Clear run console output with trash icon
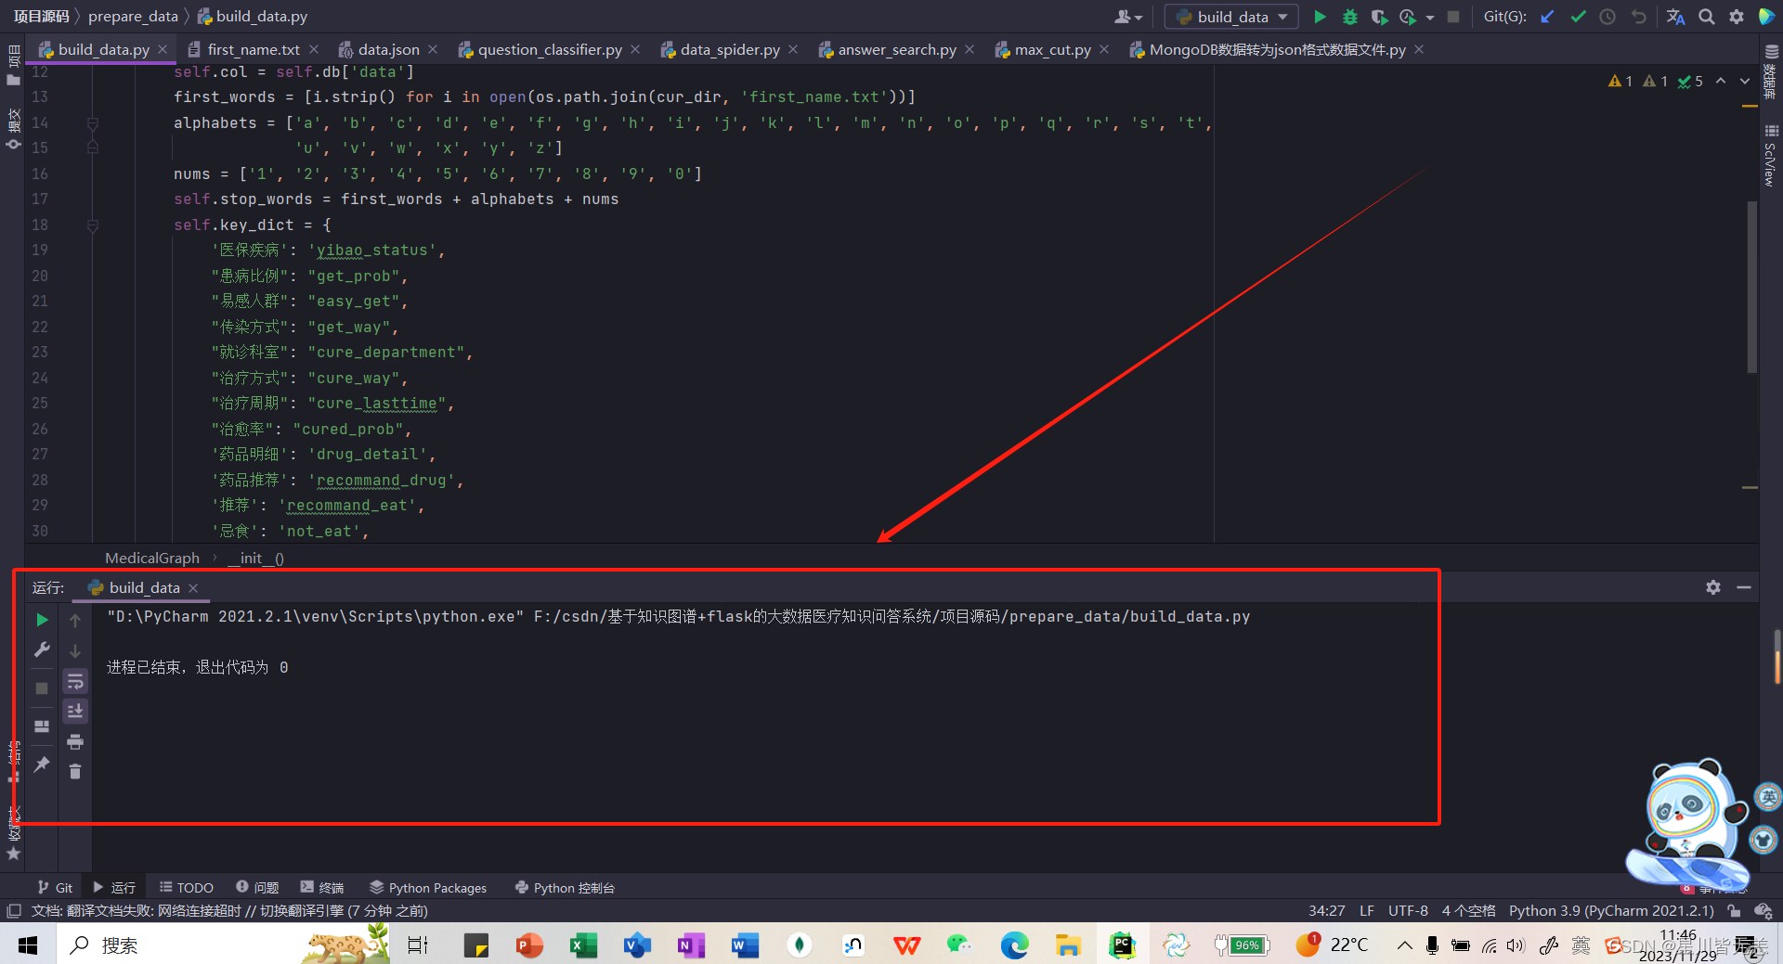The height and width of the screenshot is (964, 1783). 75,772
